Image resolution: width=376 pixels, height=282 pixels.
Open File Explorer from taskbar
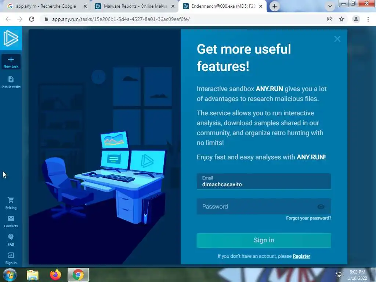[x=33, y=275]
